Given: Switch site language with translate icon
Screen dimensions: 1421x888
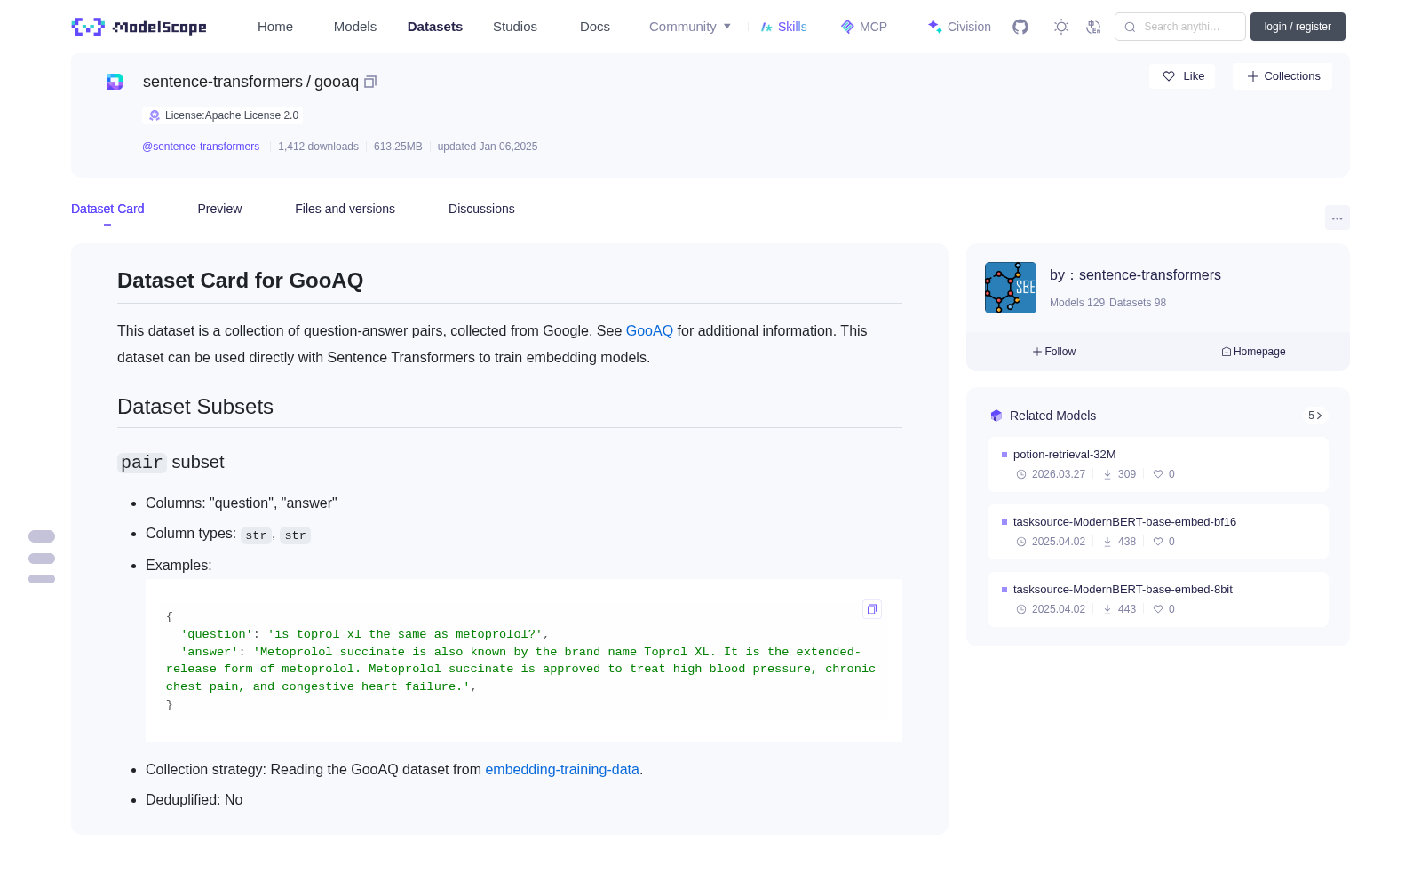Looking at the screenshot, I should click(x=1093, y=27).
